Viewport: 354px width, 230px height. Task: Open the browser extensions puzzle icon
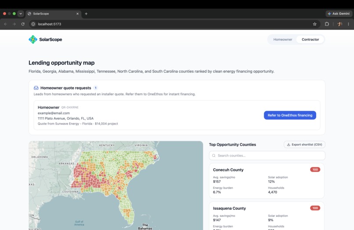pos(327,24)
